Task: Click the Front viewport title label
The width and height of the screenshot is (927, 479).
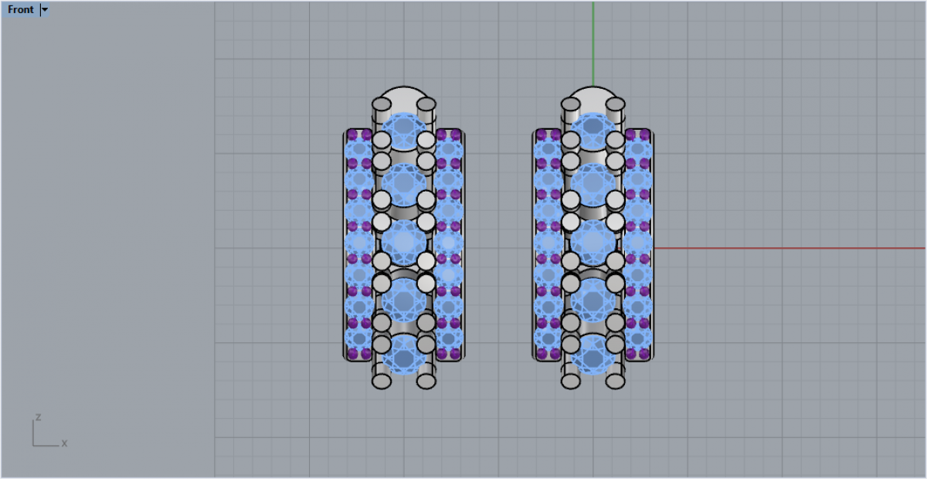Action: point(21,10)
